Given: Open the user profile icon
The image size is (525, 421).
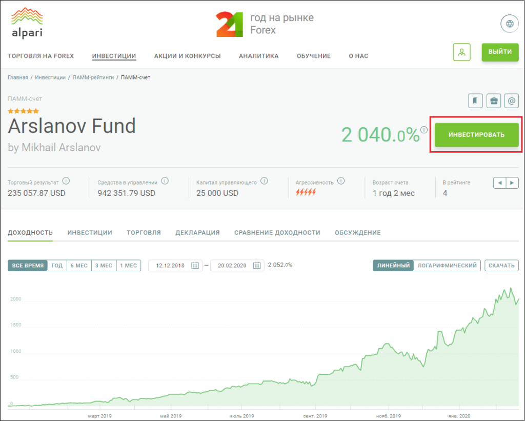Looking at the screenshot, I should point(462,52).
